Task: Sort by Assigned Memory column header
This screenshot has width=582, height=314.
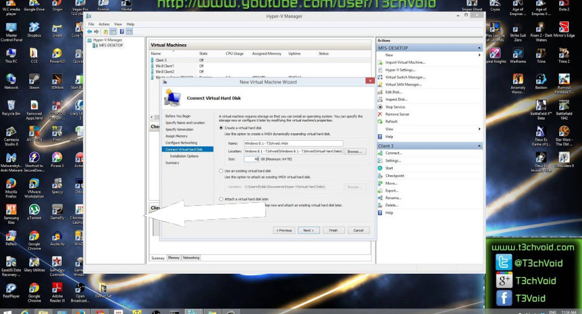Action: [x=267, y=53]
